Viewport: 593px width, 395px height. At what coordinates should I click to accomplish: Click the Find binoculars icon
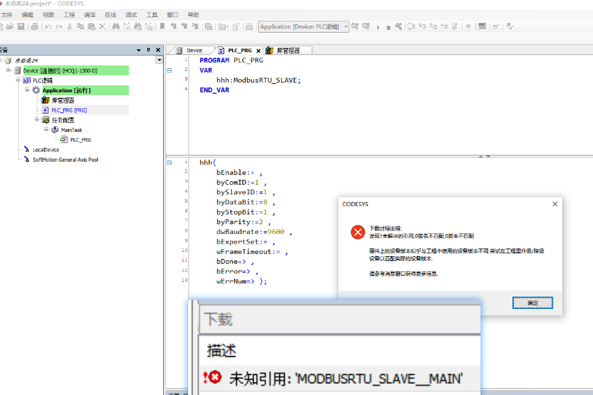click(116, 26)
